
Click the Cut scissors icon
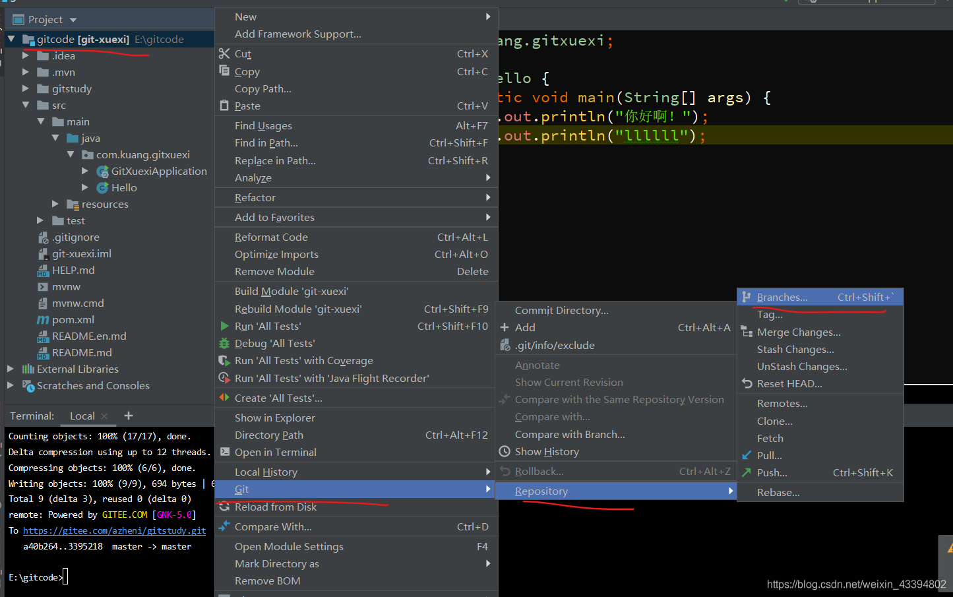tap(224, 53)
